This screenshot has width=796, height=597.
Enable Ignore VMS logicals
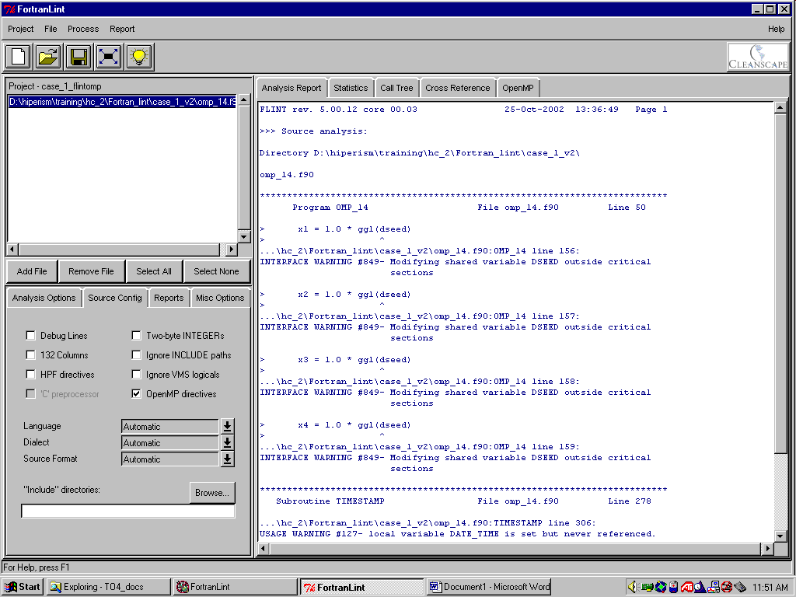tap(136, 374)
